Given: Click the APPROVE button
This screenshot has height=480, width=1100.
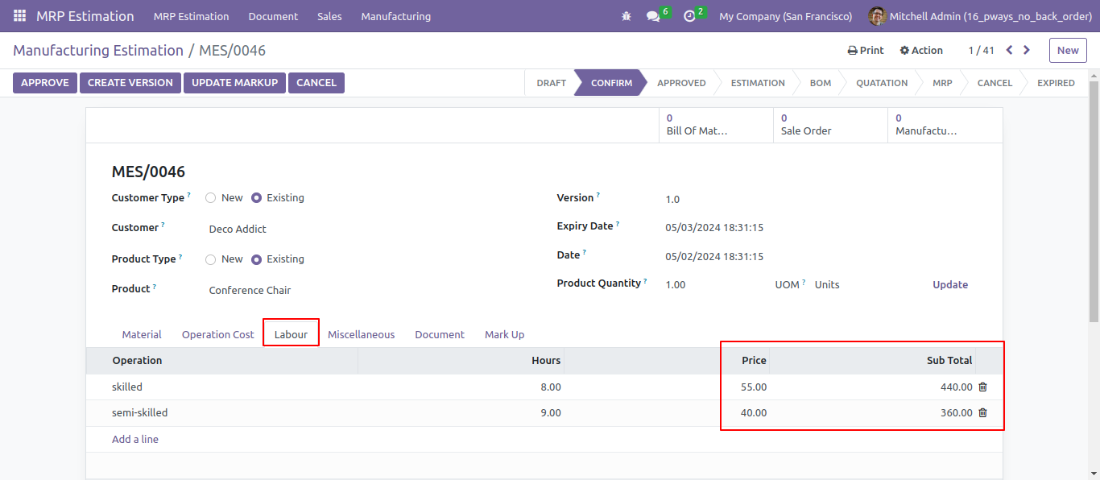Looking at the screenshot, I should pyautogui.click(x=45, y=83).
